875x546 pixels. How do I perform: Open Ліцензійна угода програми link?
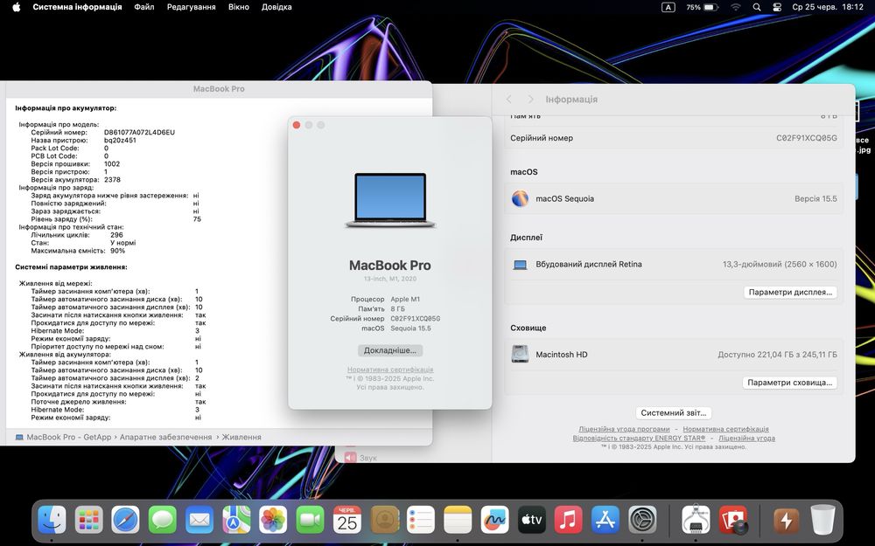pyautogui.click(x=624, y=429)
